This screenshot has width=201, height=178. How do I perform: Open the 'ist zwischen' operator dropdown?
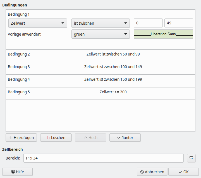(x=100, y=23)
